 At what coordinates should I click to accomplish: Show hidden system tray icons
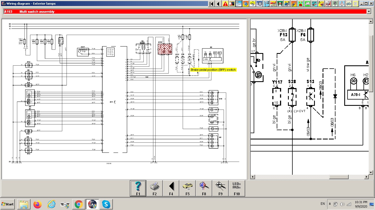click(330, 204)
